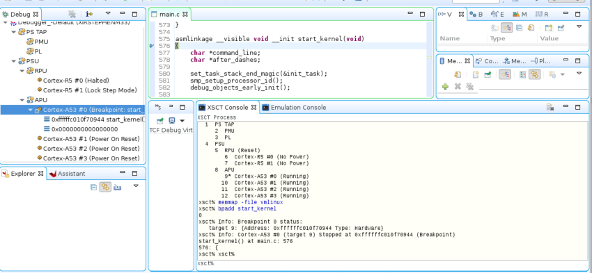Select the Memory tab in lower right panel
The width and height of the screenshot is (592, 273).
coord(455,60)
